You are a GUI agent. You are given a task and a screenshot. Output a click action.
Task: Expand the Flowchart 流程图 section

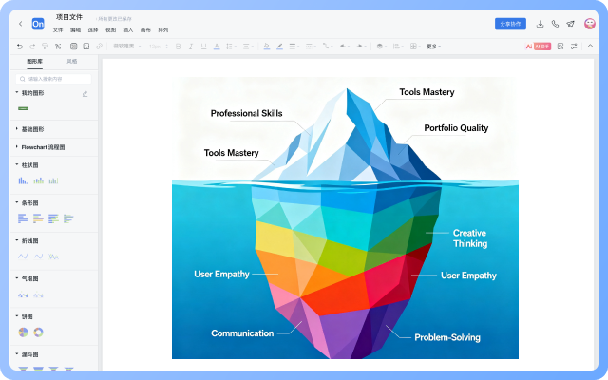tap(42, 147)
